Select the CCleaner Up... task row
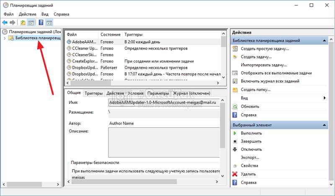This screenshot has width=335, height=196. click(x=143, y=48)
